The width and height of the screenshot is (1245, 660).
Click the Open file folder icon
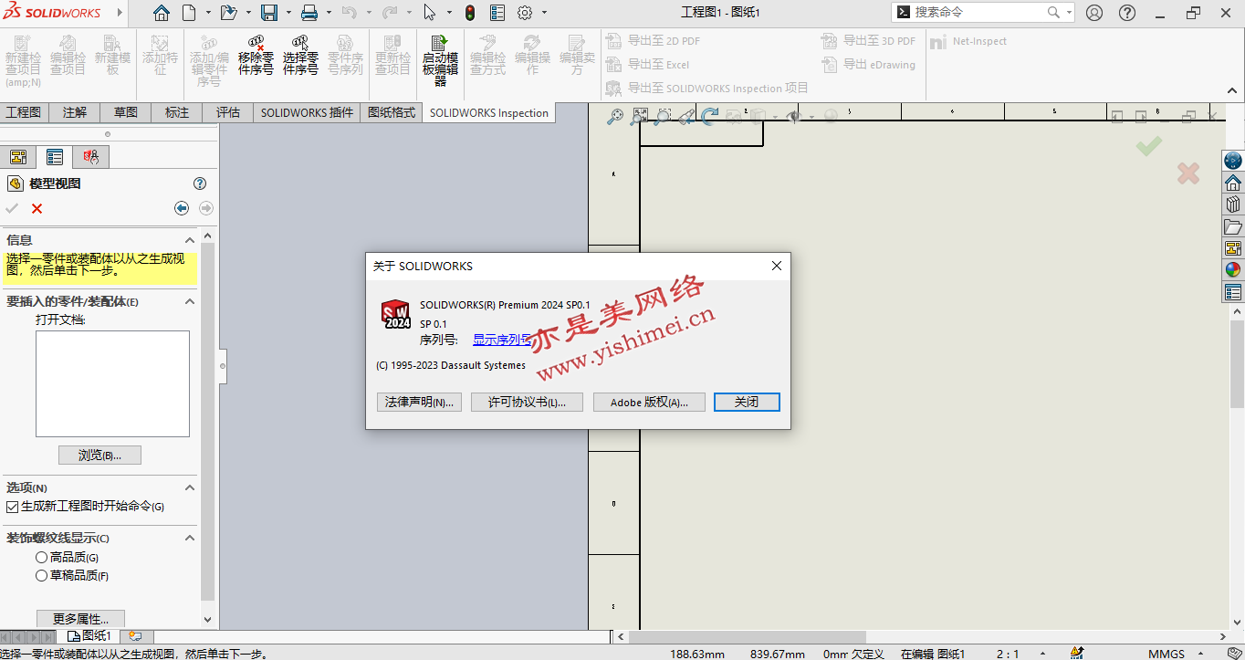228,13
